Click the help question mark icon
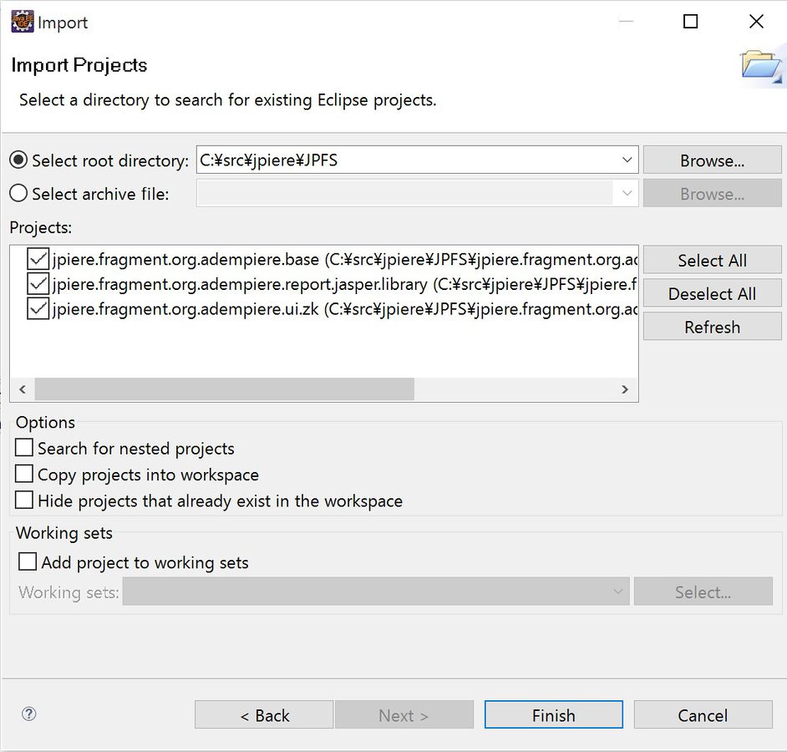Image resolution: width=787 pixels, height=752 pixels. [x=29, y=714]
